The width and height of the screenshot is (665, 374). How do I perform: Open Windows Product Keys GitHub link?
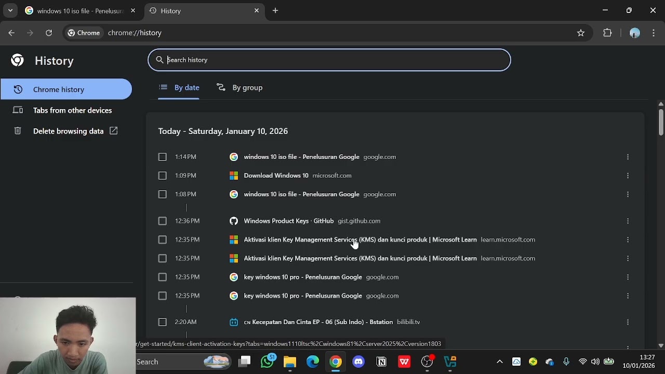pos(289,221)
